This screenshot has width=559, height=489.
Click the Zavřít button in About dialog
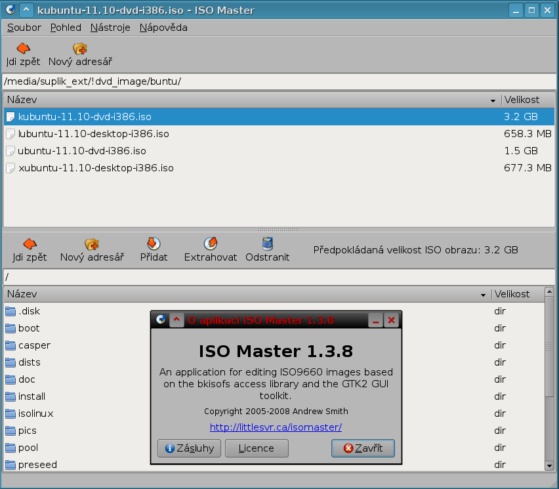[x=363, y=448]
